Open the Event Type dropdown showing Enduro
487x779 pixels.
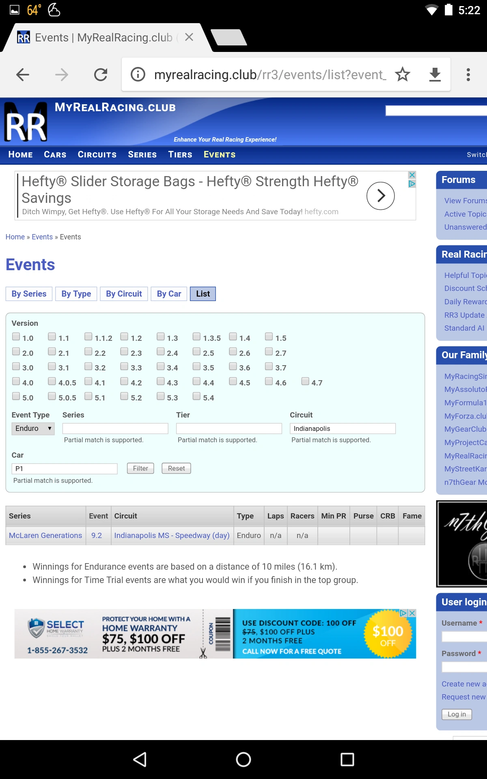[33, 428]
